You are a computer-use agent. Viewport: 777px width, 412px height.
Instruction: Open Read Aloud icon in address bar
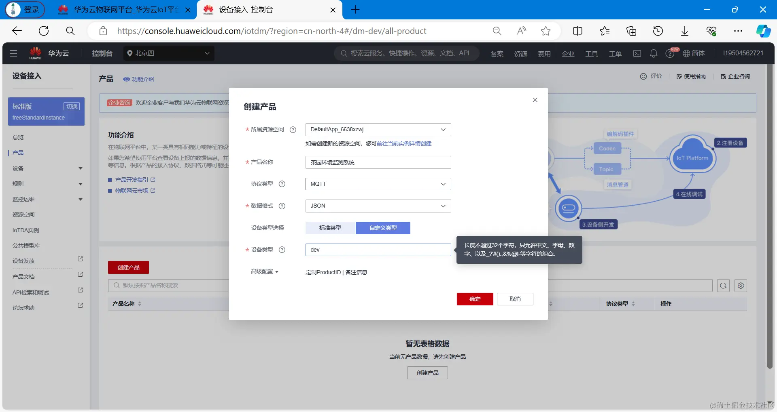[522, 31]
